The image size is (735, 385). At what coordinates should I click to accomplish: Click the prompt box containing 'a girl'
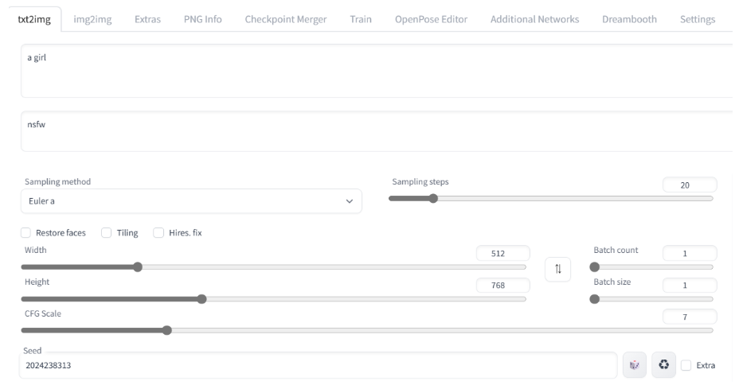pos(377,71)
